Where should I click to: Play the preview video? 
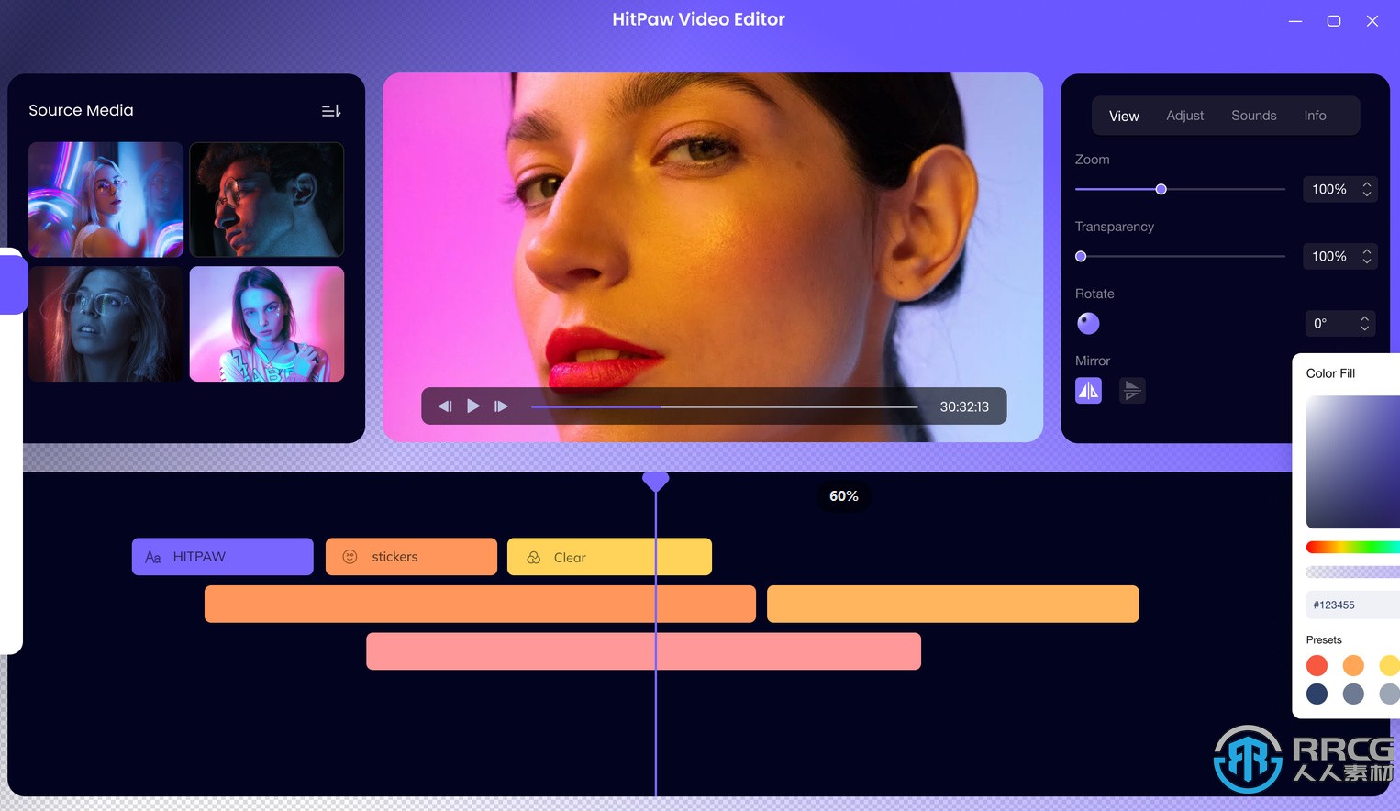[473, 406]
